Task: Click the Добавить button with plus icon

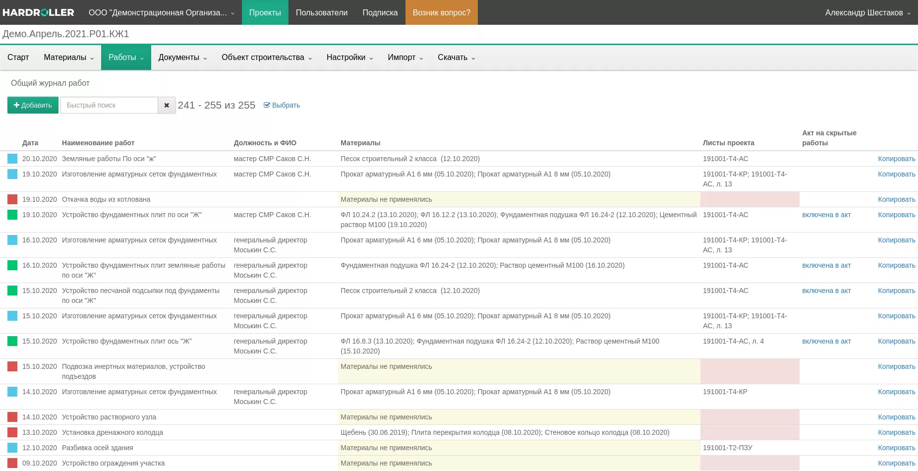Action: tap(33, 105)
